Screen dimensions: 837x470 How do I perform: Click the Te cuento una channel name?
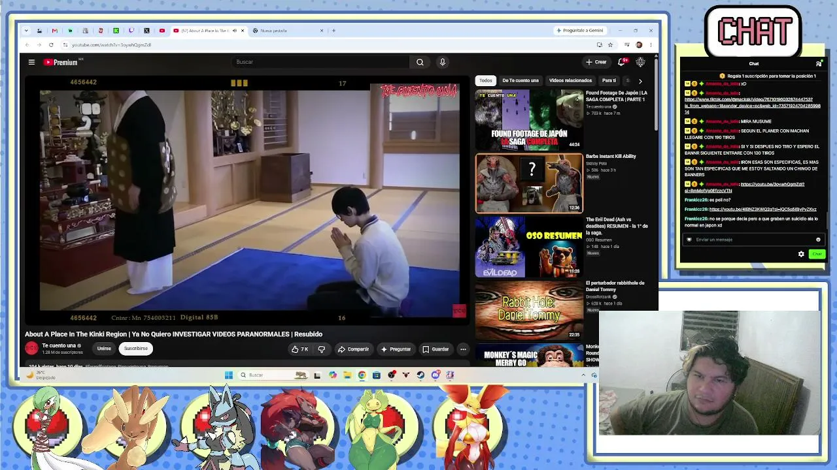click(x=59, y=346)
